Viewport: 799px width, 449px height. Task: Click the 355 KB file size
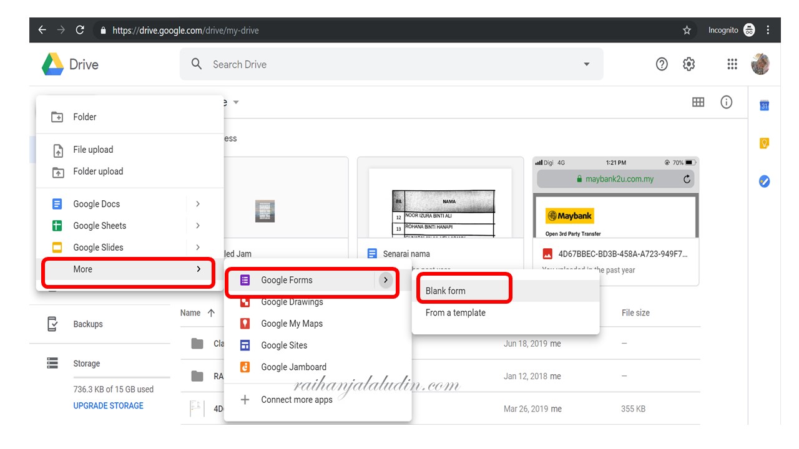633,409
